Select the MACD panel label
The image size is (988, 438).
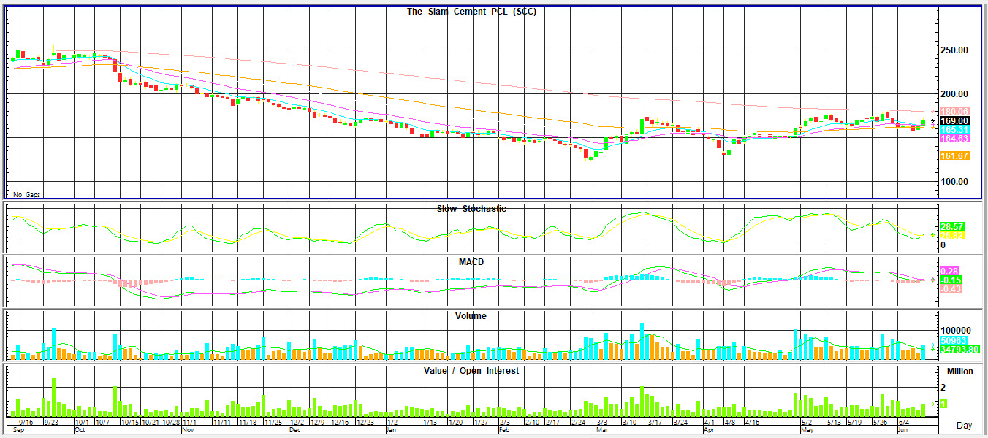click(471, 262)
